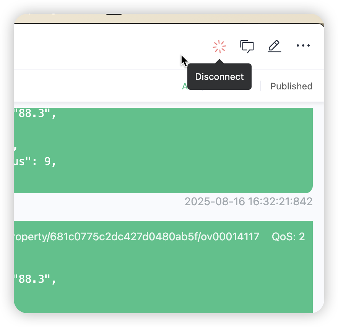
Task: Click the empty header area left of Disconnect
Action: (97, 46)
